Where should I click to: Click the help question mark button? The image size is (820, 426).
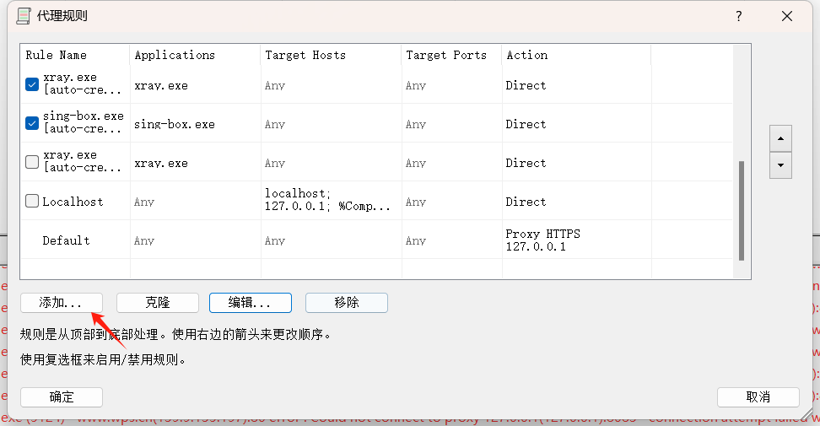tap(738, 16)
